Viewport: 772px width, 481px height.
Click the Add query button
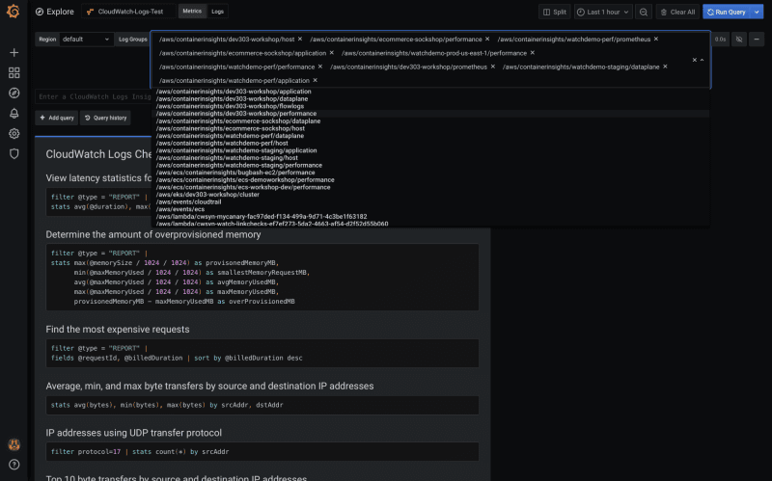[57, 118]
